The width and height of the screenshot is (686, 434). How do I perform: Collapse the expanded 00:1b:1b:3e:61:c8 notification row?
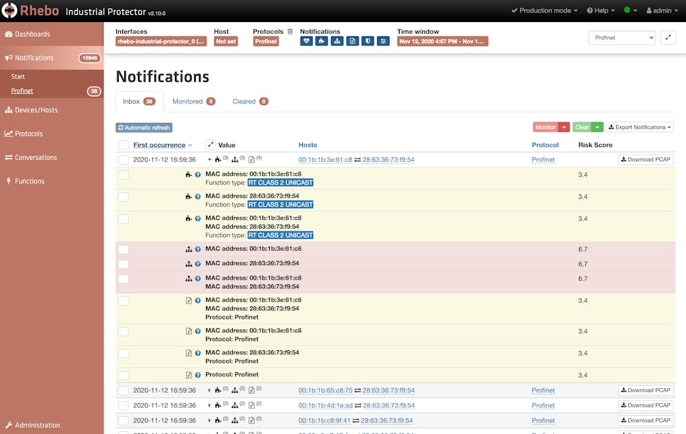click(x=209, y=160)
